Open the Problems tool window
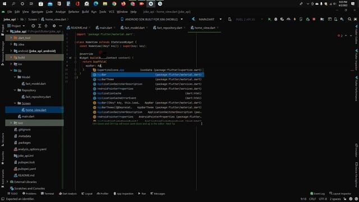This screenshot has height=202, width=359. tap(29, 194)
